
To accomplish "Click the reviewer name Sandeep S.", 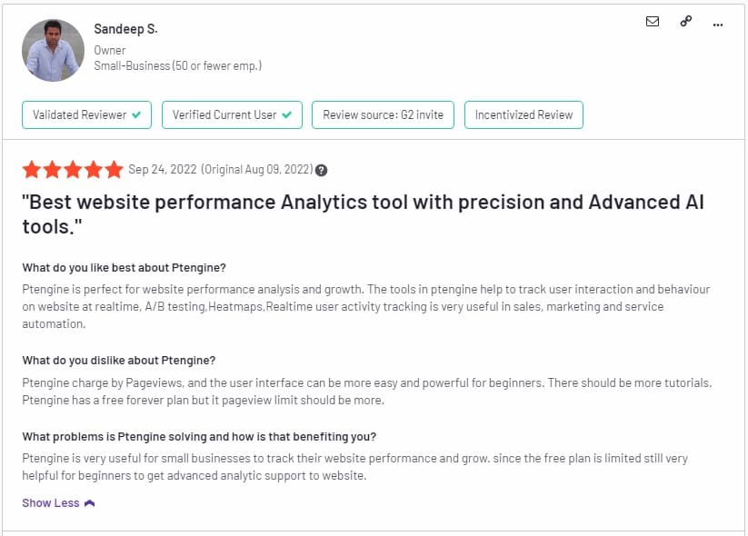I will coord(125,29).
